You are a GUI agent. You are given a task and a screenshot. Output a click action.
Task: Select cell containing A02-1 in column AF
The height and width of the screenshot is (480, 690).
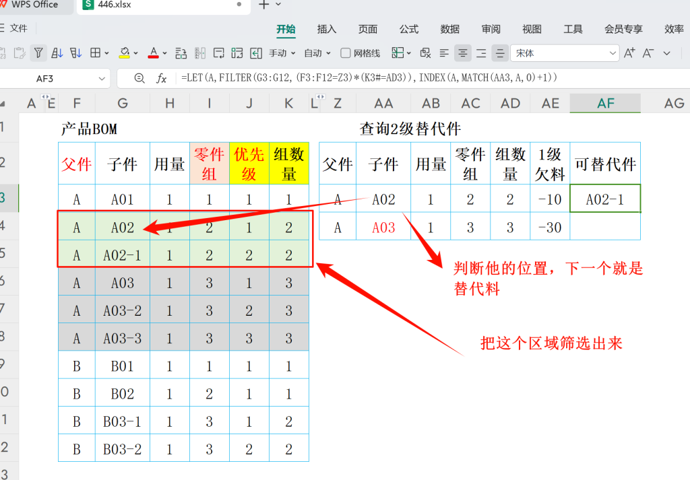605,199
